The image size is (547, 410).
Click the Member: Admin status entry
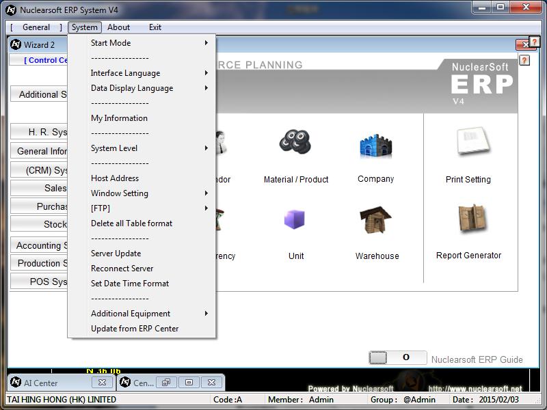click(x=301, y=400)
